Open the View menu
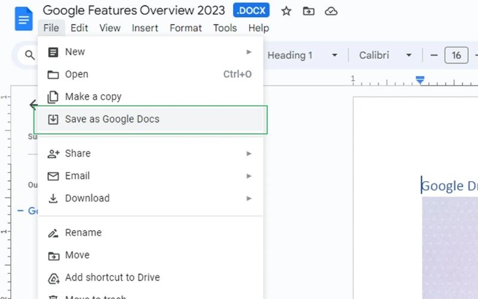The height and width of the screenshot is (299, 478). (x=110, y=28)
